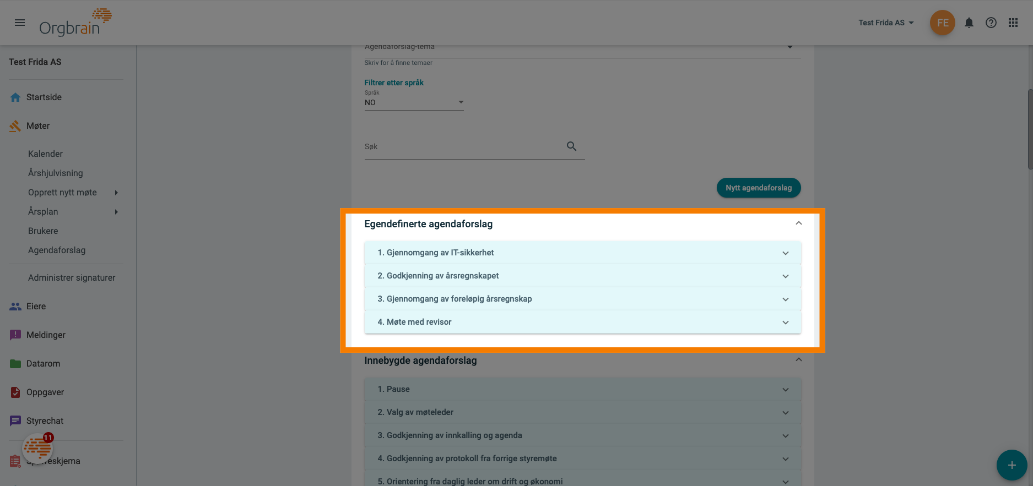Open notifications bell

(x=969, y=23)
